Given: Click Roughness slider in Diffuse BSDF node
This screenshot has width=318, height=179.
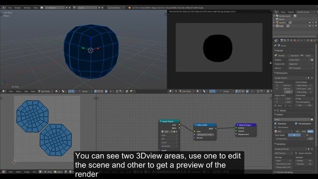Looking at the screenshot, I should click(205, 135).
